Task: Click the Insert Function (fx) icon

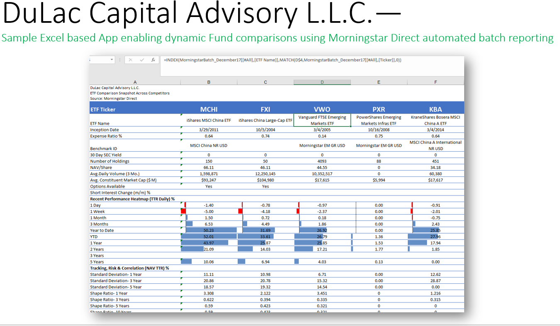Action: coord(153,60)
